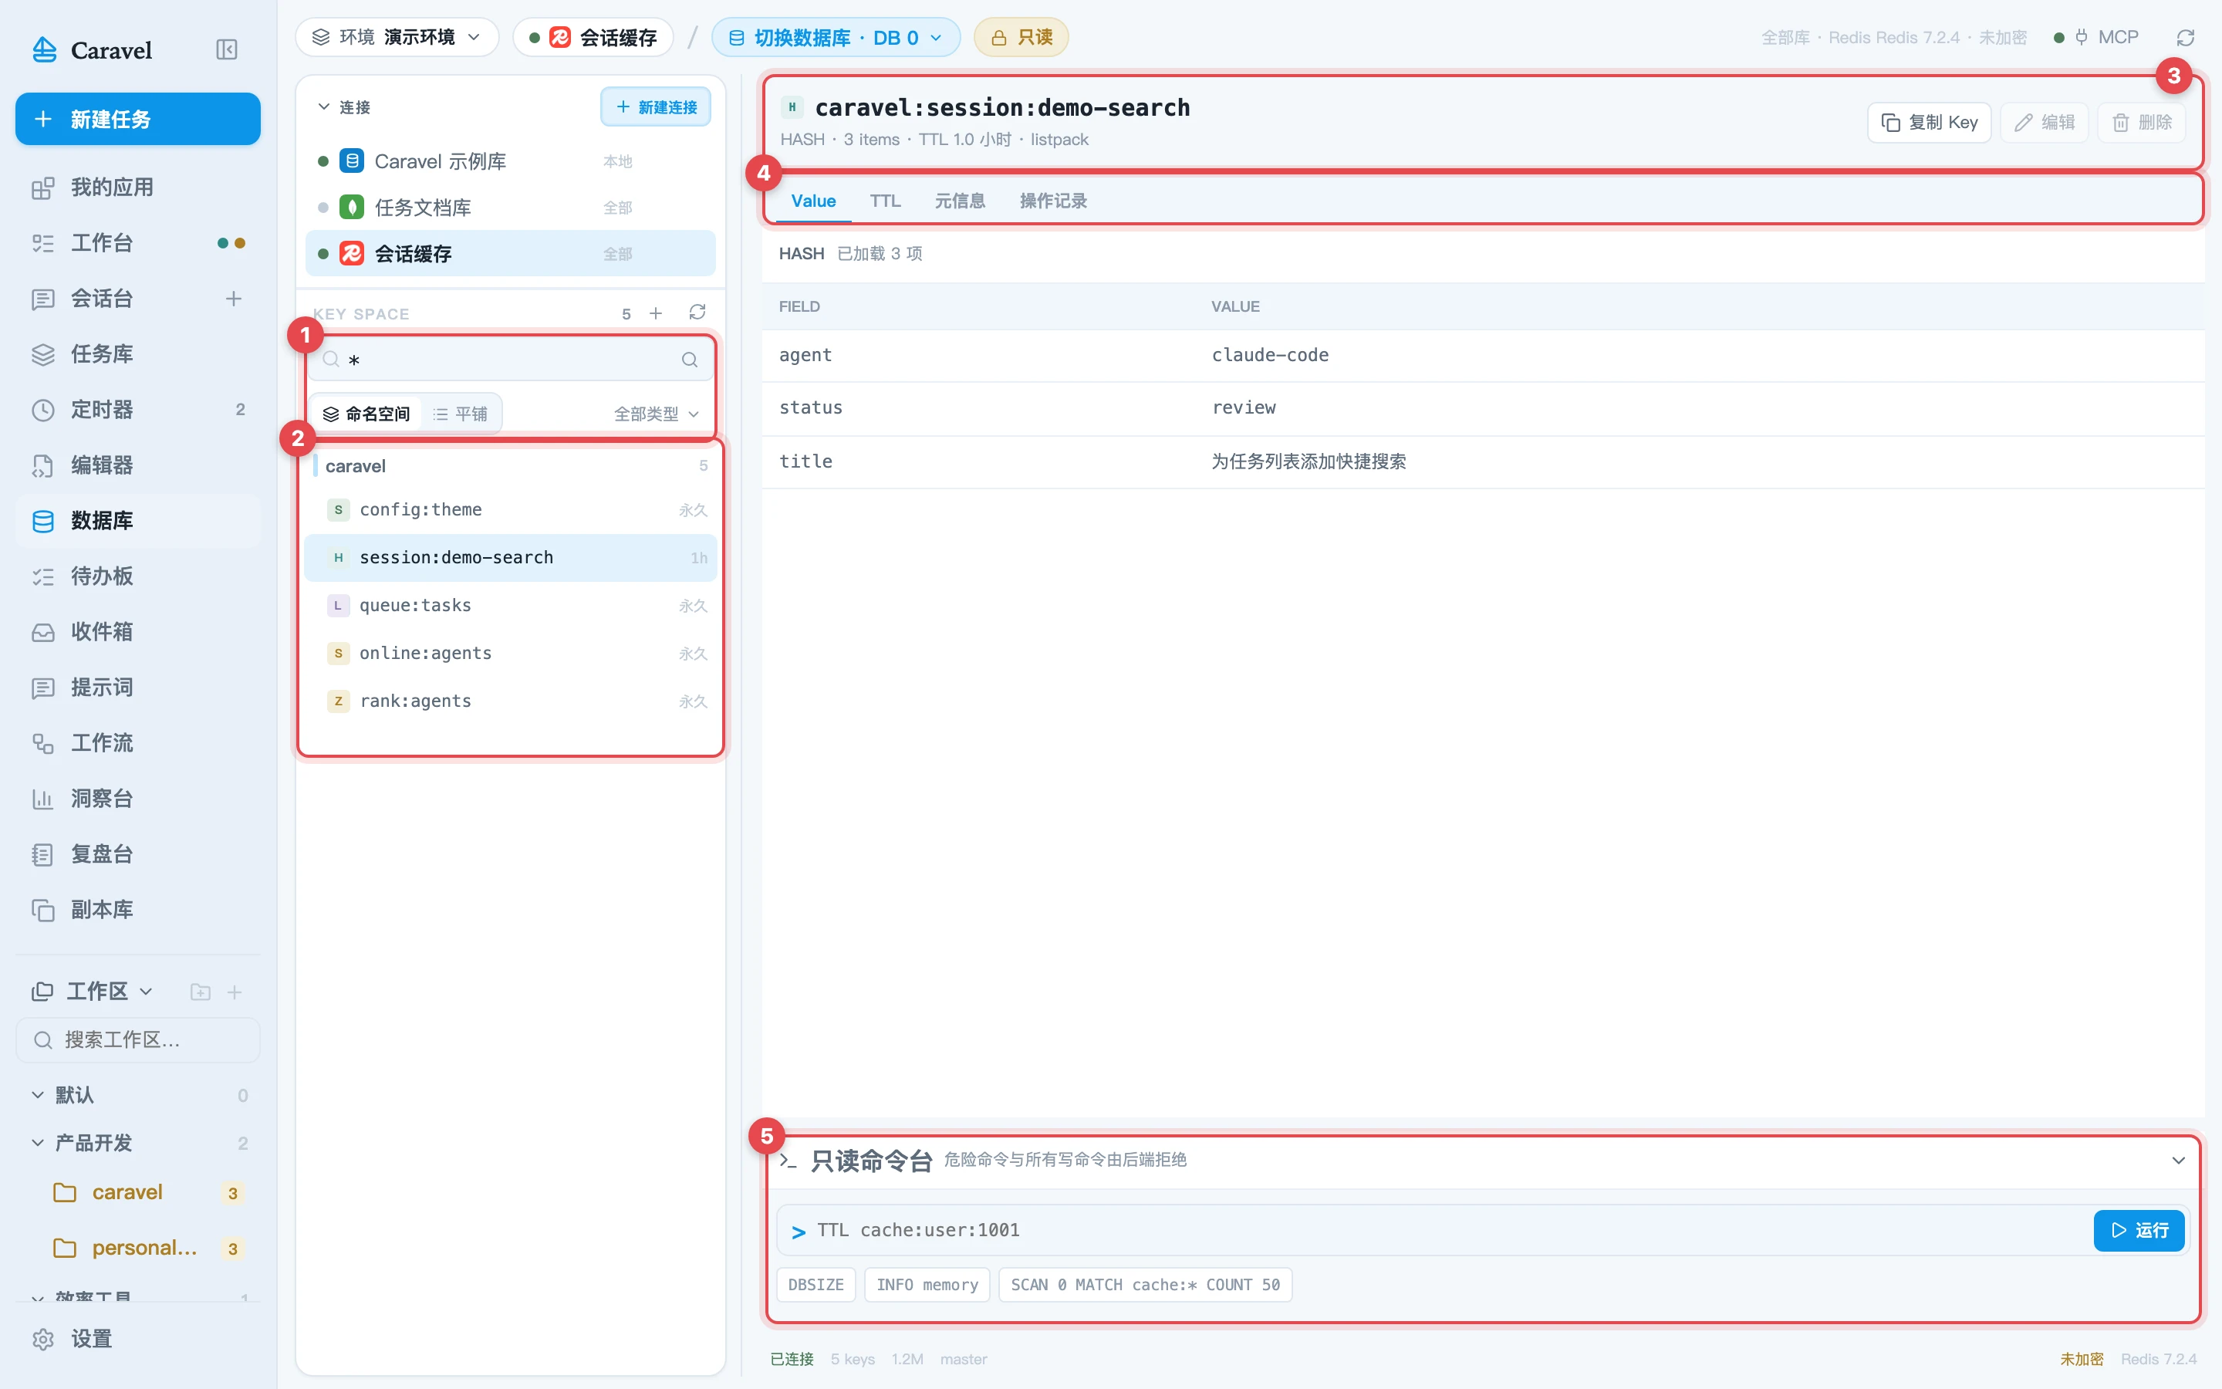
Task: Open 洞察台 in the sidebar
Action: [x=138, y=799]
